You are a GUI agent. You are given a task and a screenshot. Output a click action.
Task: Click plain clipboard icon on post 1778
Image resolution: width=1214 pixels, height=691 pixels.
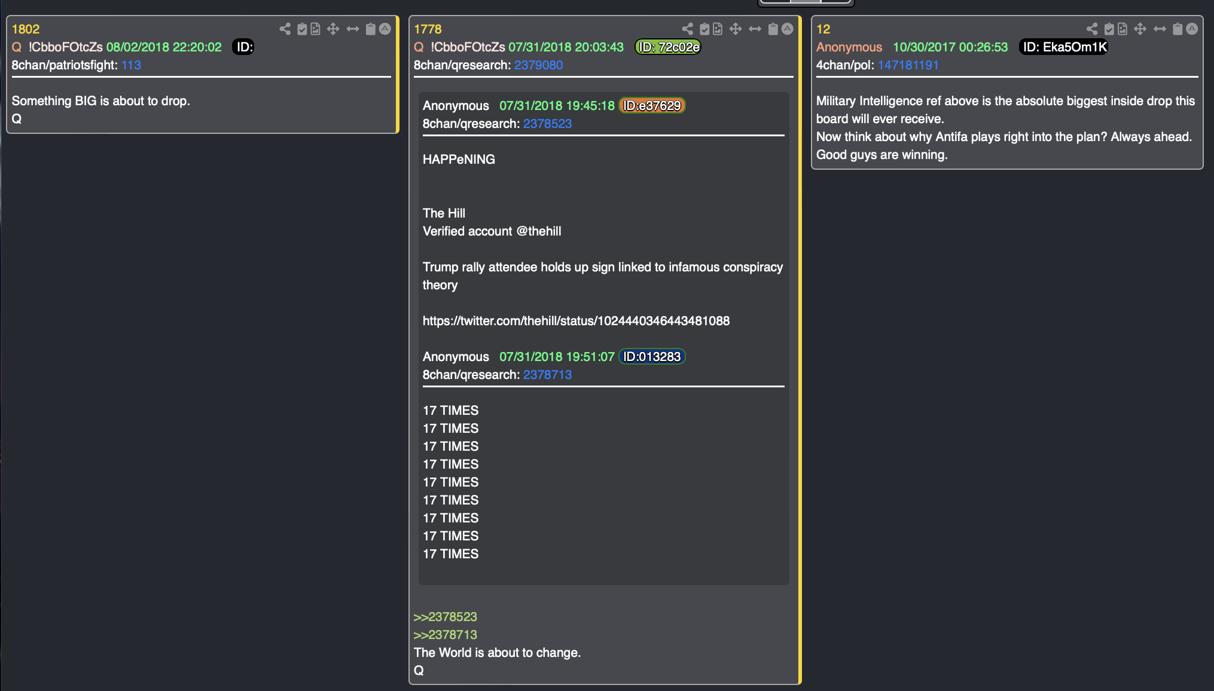(x=773, y=29)
